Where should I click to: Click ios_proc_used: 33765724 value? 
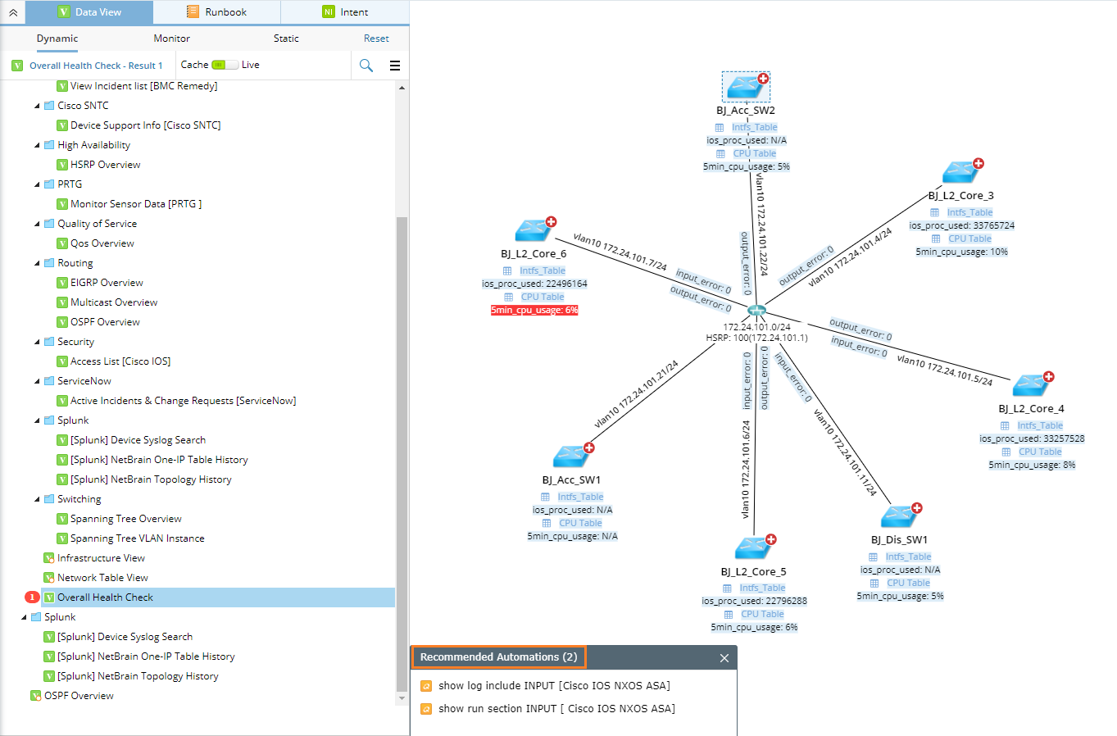tap(962, 226)
